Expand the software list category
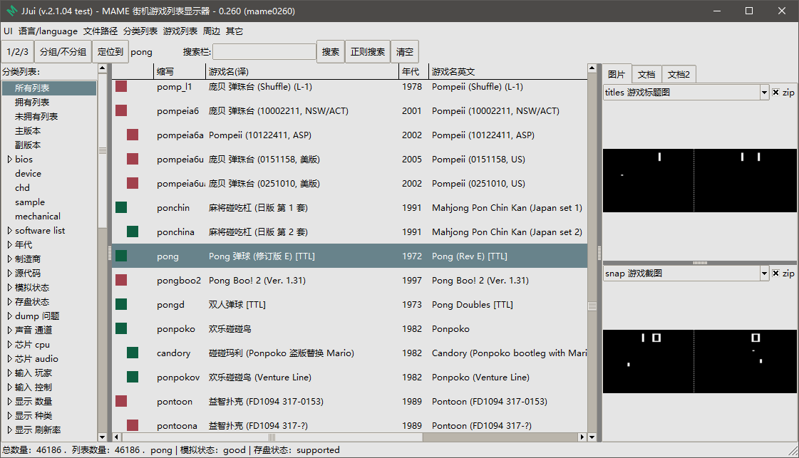The image size is (799, 458). click(x=10, y=231)
